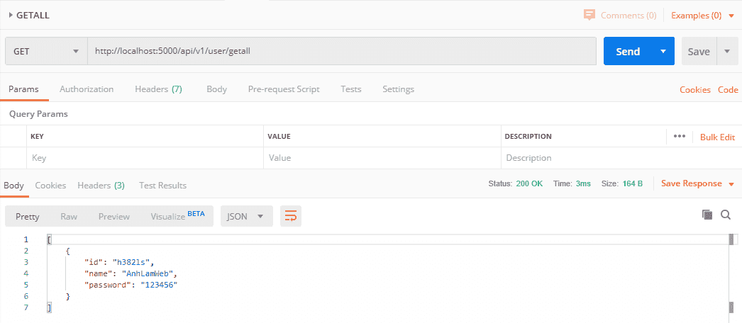Switch to the Authorization tab
Viewport: 742px width, 323px height.
point(87,89)
